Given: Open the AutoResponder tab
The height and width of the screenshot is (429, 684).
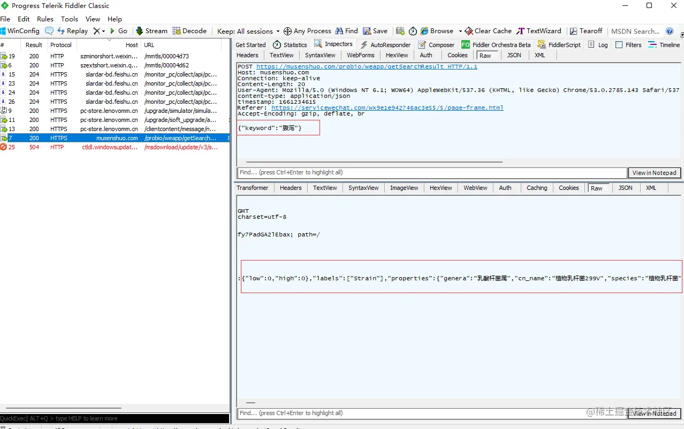Looking at the screenshot, I should [385, 45].
